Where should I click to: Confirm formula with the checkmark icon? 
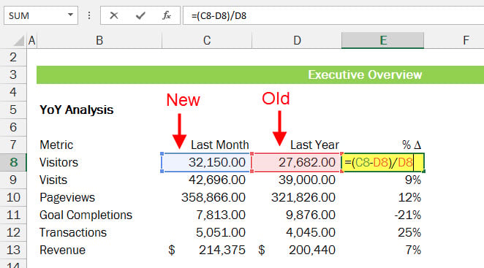click(x=140, y=15)
